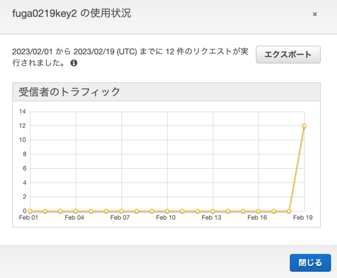Select the Feb 07 data point on chart
The image size is (337, 278).
(x=122, y=211)
